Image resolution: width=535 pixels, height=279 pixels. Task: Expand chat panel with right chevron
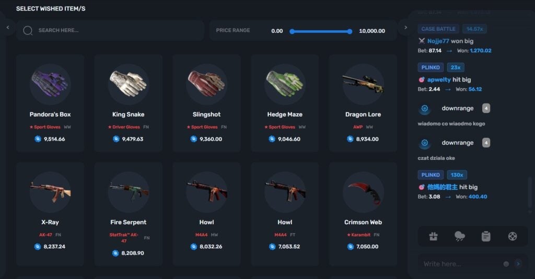(x=405, y=28)
